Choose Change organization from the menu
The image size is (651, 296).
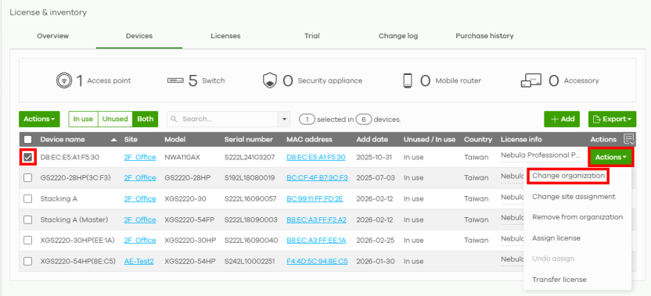(x=568, y=176)
